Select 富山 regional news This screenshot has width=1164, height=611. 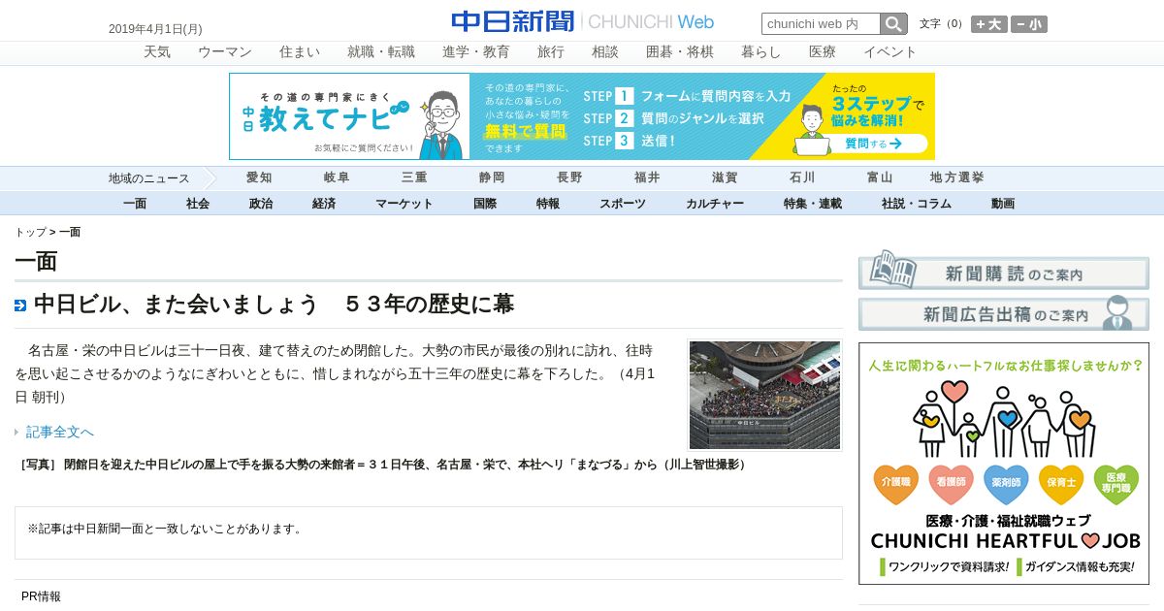[880, 178]
